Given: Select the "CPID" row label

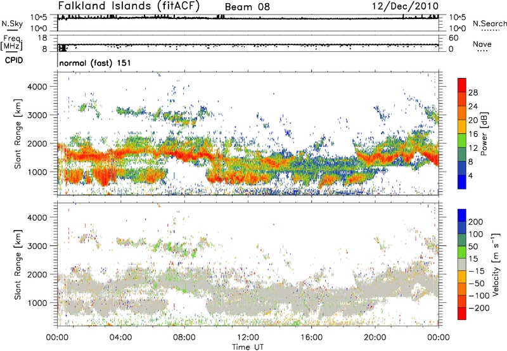Looking at the screenshot, I should coord(14,60).
